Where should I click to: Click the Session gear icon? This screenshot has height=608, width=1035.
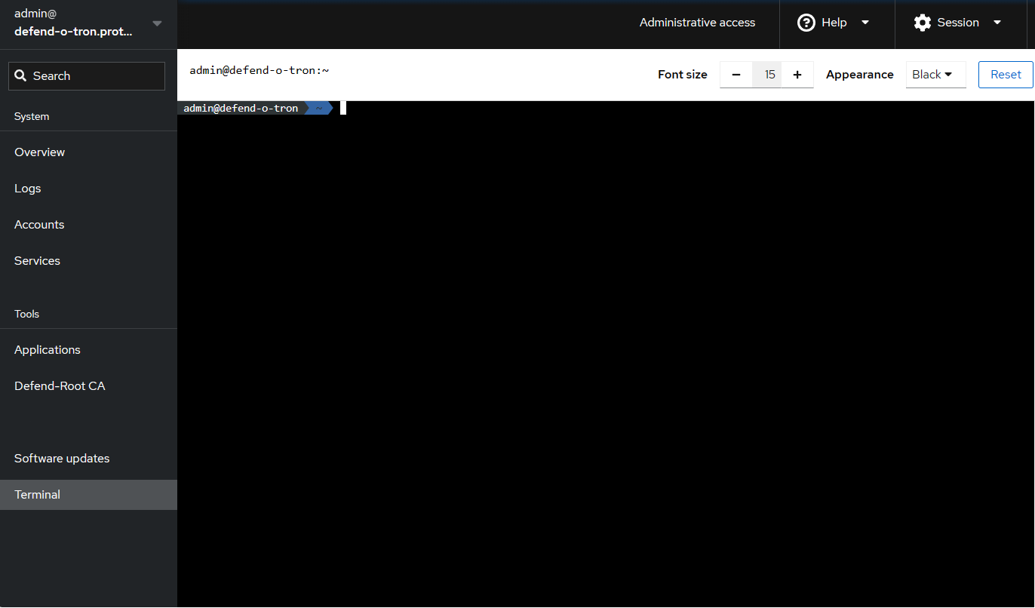click(922, 23)
